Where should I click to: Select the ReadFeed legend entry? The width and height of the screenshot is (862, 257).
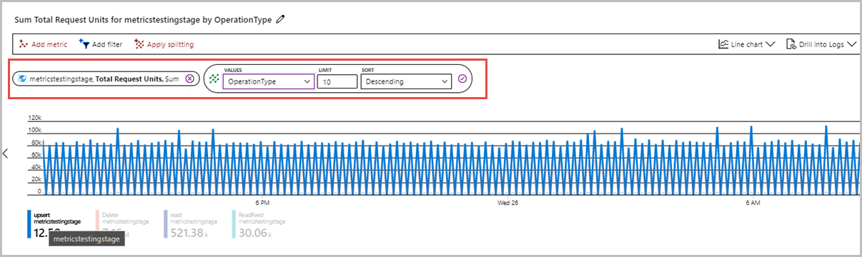click(x=259, y=224)
